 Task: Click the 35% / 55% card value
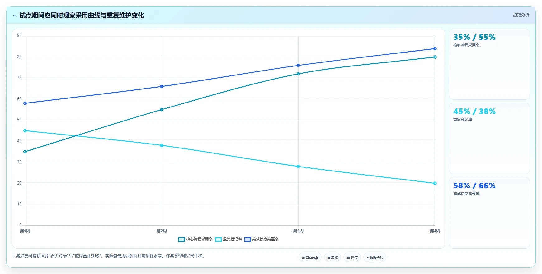coord(474,37)
